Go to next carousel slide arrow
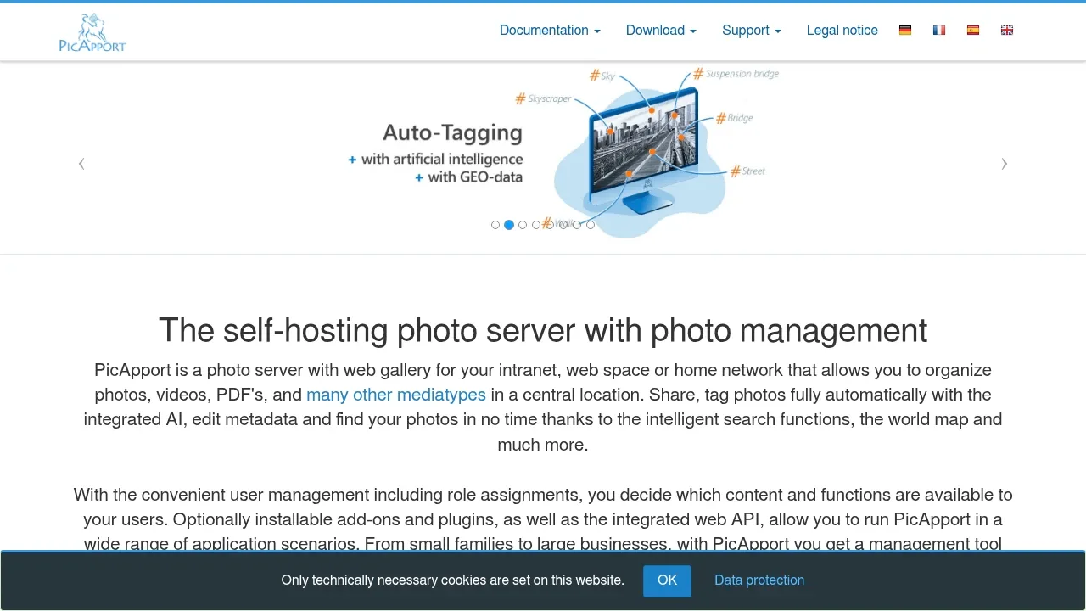 click(x=1005, y=164)
